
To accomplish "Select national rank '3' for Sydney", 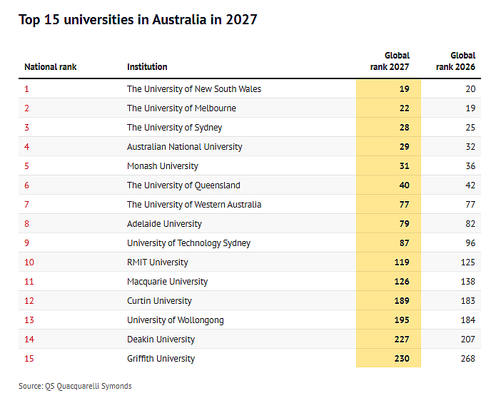I will (26, 128).
